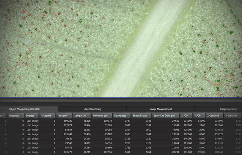The image size is (242, 155).
Task: Click the X FCP column header
Action: (x=186, y=116)
